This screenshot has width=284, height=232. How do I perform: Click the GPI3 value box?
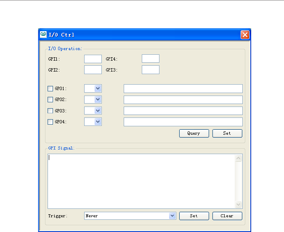pyautogui.click(x=151, y=70)
